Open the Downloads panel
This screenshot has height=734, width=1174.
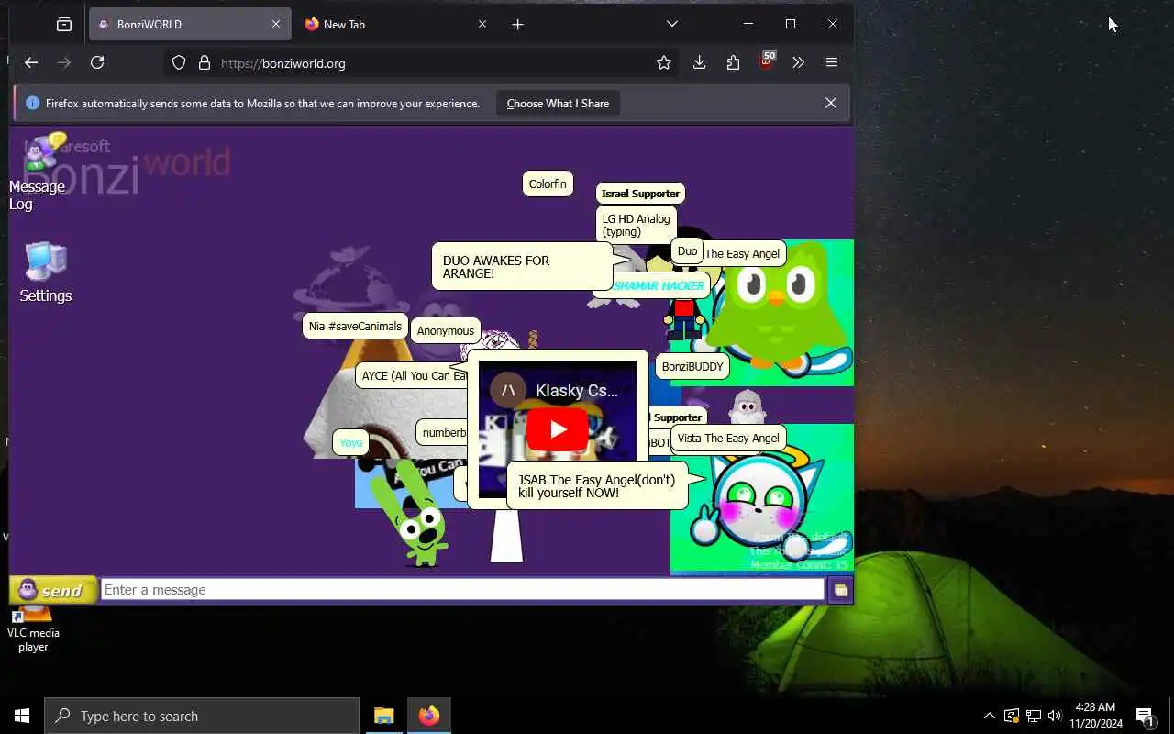pos(699,62)
